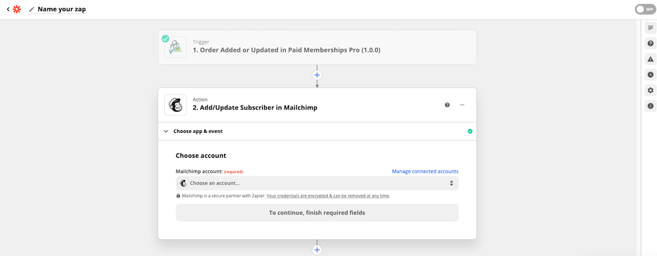Click the green check badge on the trigger step
The width and height of the screenshot is (657, 256).
[166, 39]
